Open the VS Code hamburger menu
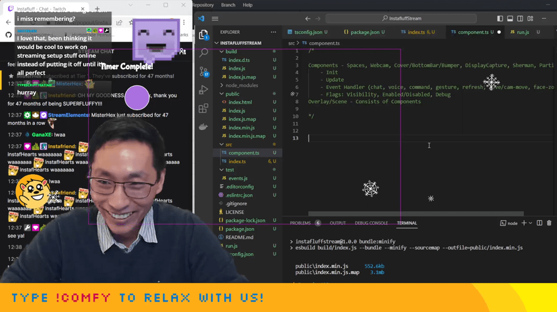The width and height of the screenshot is (557, 312). [215, 18]
